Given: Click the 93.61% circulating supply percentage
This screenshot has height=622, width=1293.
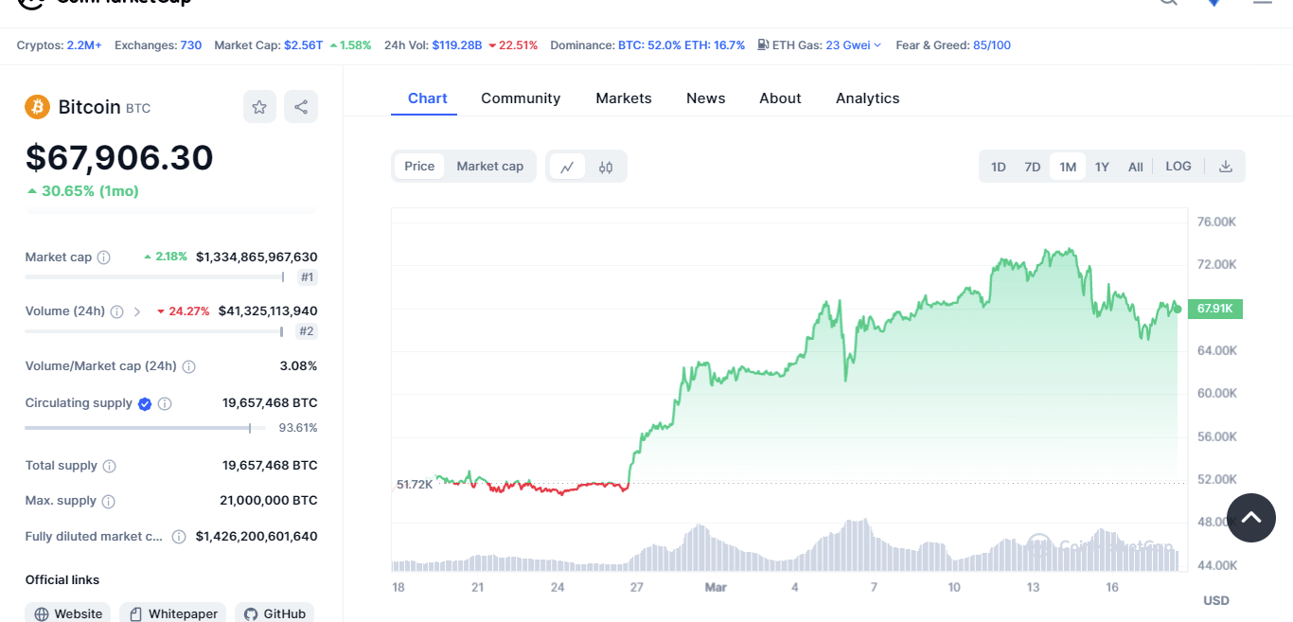Looking at the screenshot, I should click(298, 428).
